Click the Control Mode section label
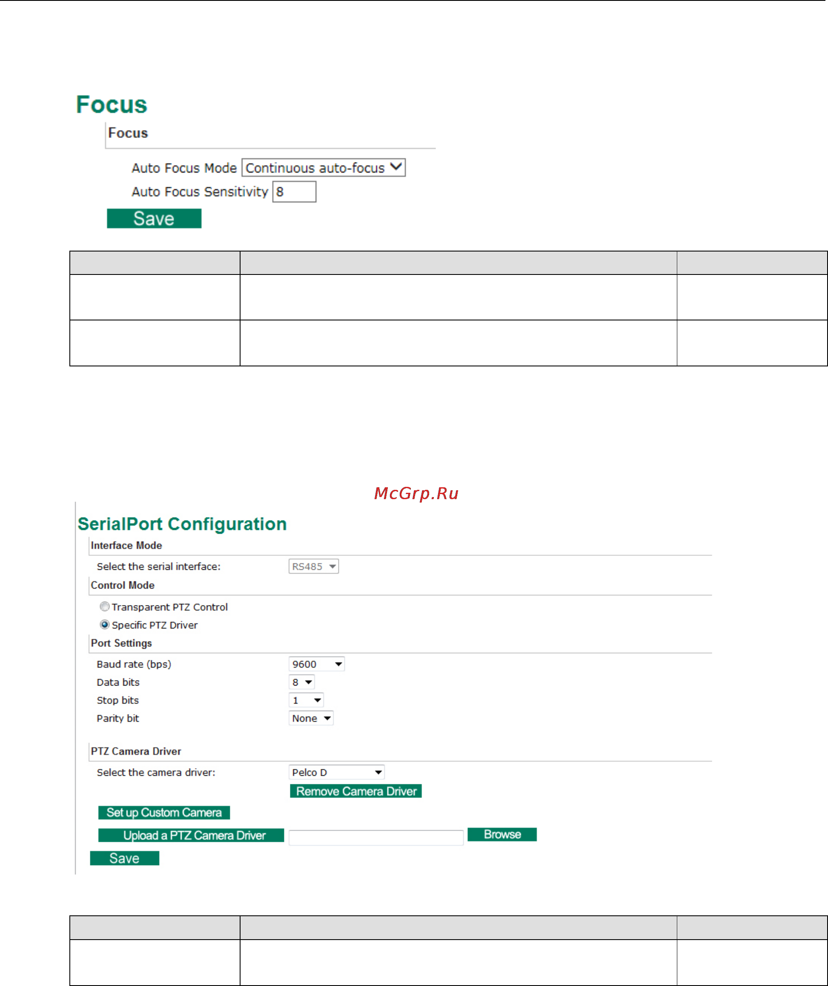Screen dimensions: 828x986 coord(123,585)
